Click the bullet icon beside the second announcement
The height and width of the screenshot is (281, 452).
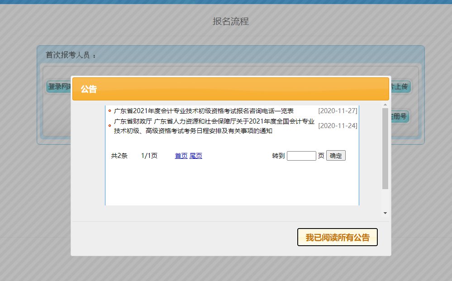[x=109, y=126]
